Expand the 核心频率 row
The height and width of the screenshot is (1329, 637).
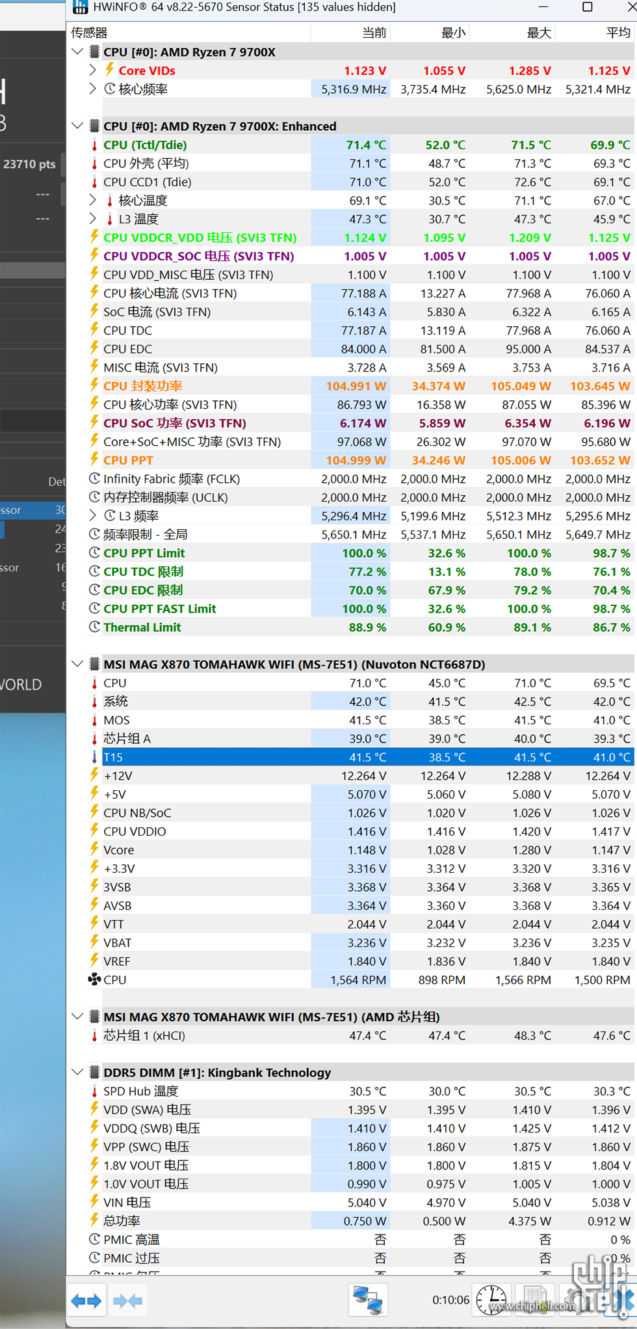pos(92,89)
